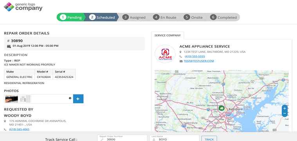Add a photo with the plus button

78,99
